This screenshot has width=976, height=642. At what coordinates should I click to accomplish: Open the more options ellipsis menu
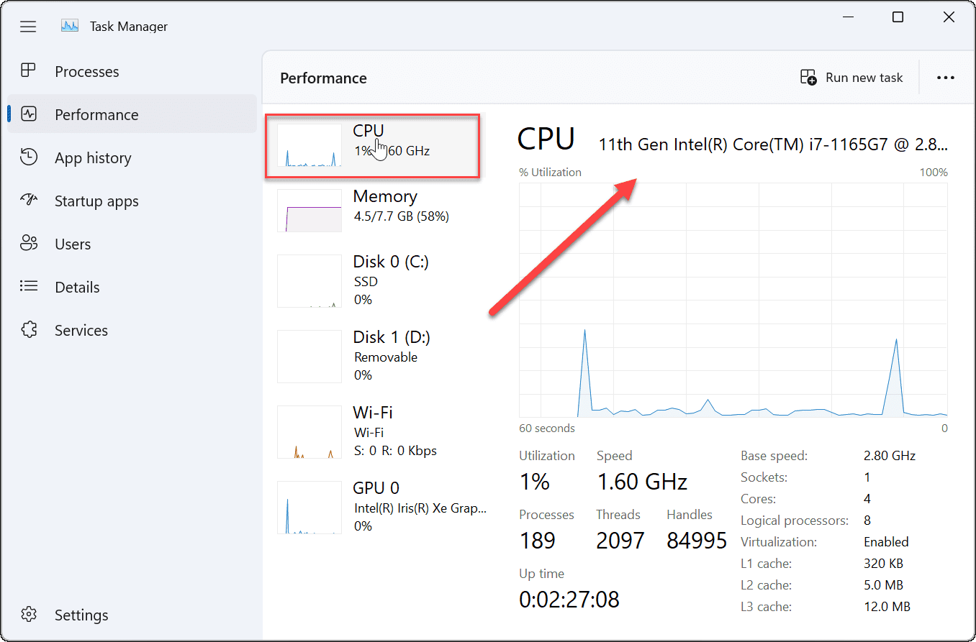pos(945,77)
